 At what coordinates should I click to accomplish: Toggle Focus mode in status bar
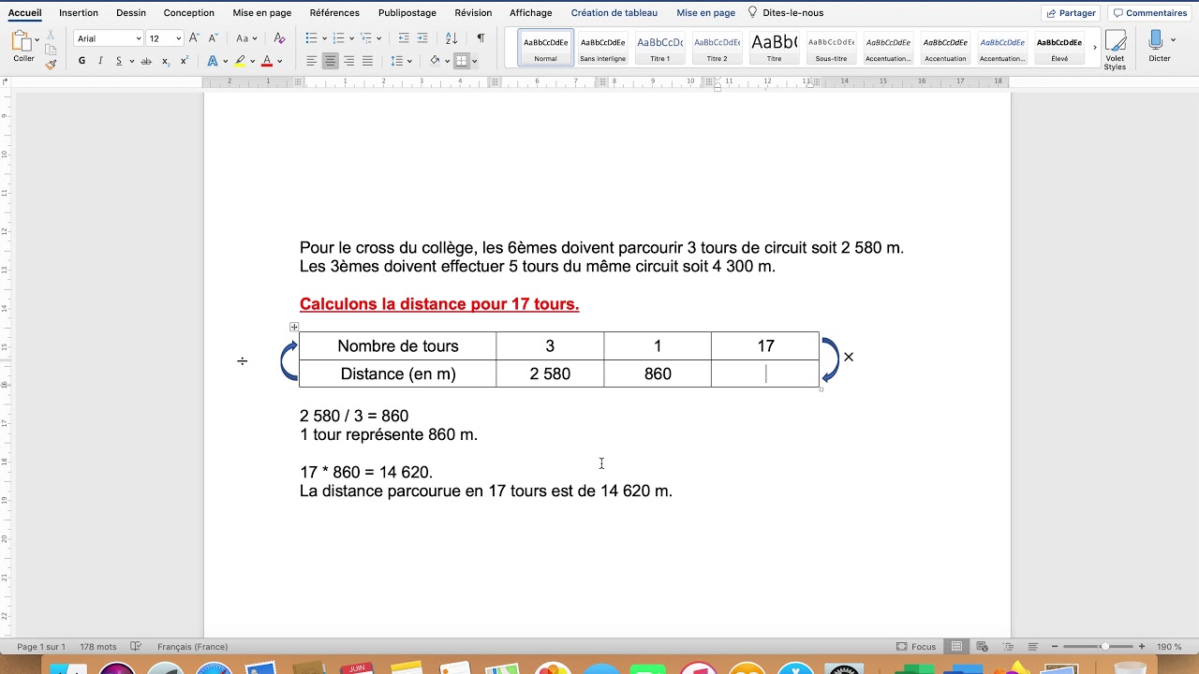pos(916,647)
